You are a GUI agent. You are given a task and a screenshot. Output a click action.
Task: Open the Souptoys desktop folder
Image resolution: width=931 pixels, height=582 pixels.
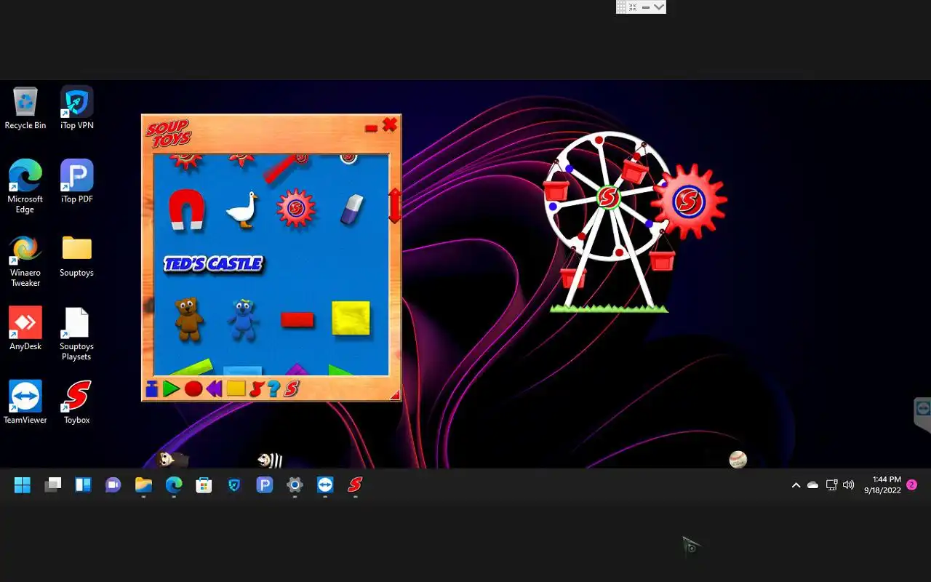76,255
